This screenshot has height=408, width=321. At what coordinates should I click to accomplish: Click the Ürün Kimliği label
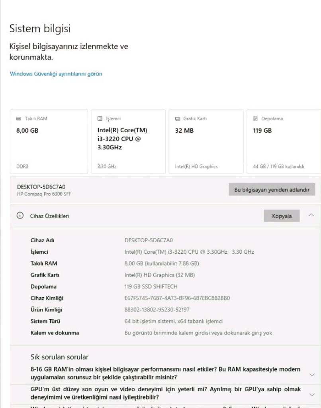tap(46, 310)
